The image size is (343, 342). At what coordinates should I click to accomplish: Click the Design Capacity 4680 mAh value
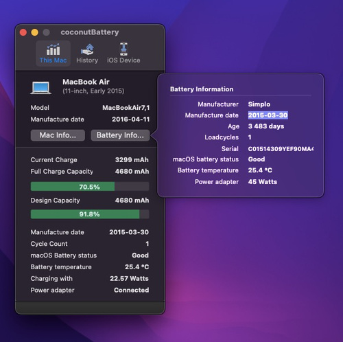(x=132, y=201)
